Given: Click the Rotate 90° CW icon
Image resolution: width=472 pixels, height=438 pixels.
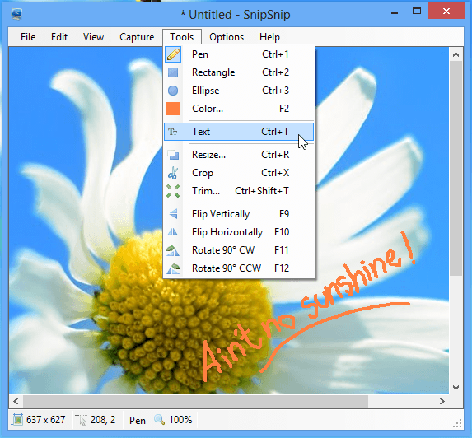Looking at the screenshot, I should [173, 250].
